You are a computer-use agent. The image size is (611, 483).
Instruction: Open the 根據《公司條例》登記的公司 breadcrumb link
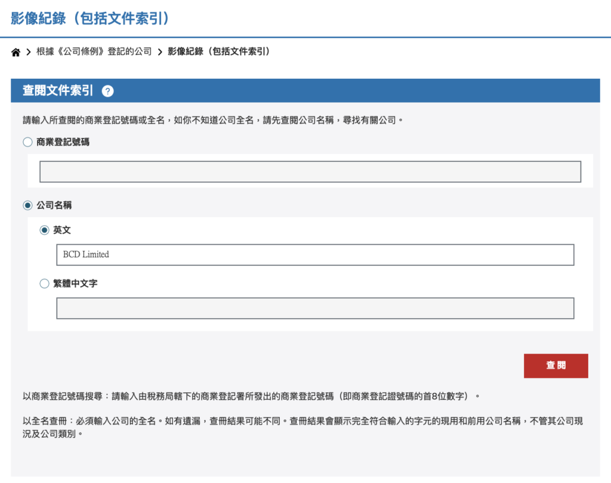94,52
